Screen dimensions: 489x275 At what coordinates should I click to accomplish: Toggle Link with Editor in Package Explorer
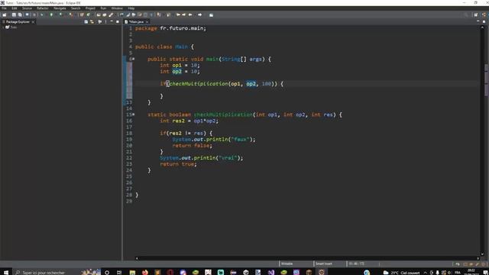[92, 22]
